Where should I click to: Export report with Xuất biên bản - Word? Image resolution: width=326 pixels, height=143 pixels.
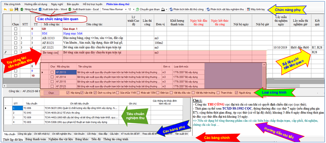[x=53, y=9]
